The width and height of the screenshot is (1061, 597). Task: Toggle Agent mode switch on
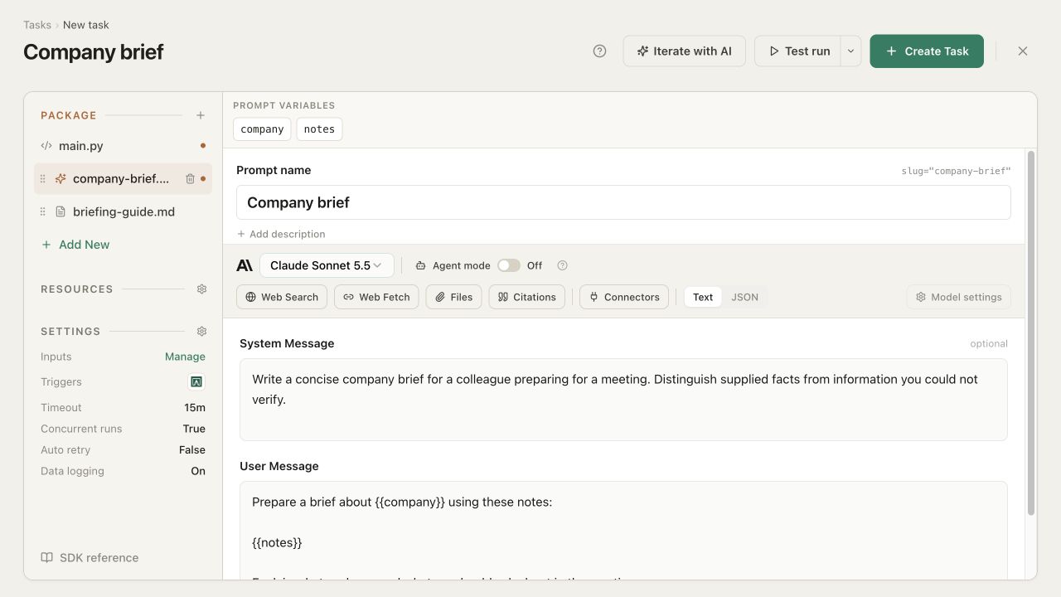point(509,265)
